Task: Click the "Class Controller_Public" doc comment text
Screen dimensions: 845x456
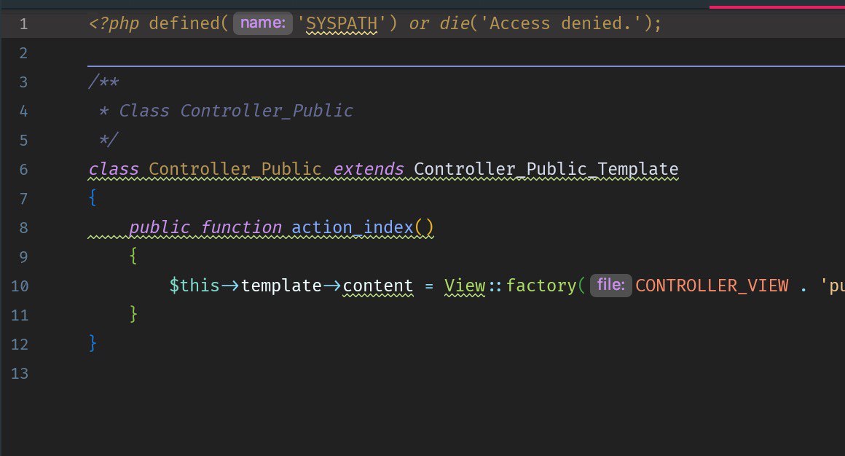Action: (x=236, y=111)
